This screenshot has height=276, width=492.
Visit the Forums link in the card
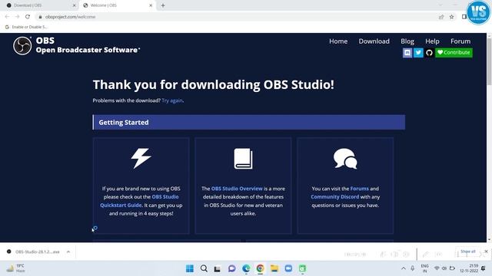tap(360, 189)
